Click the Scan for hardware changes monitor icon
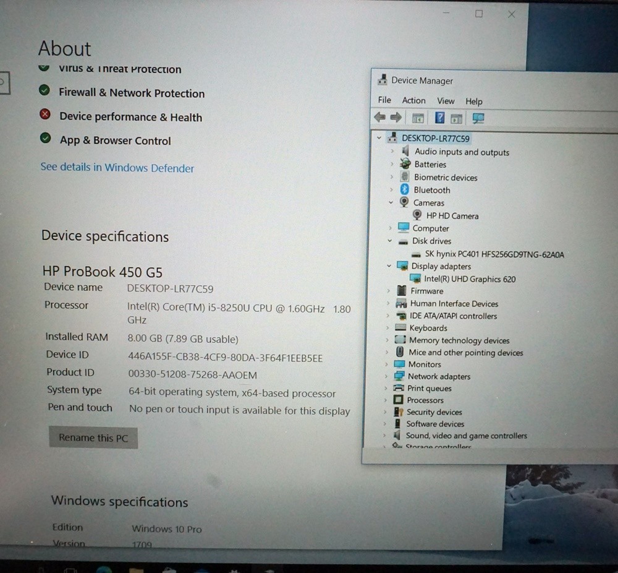 tap(478, 118)
